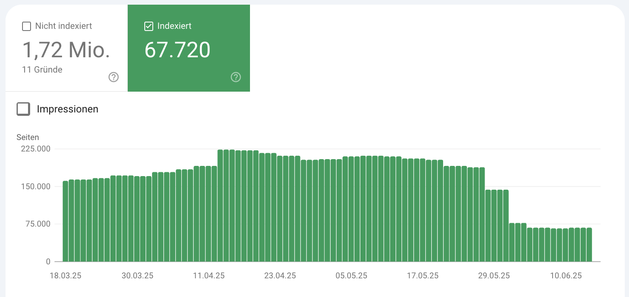Open the 67.720 indexed pages figure
629x297 pixels.
click(178, 50)
